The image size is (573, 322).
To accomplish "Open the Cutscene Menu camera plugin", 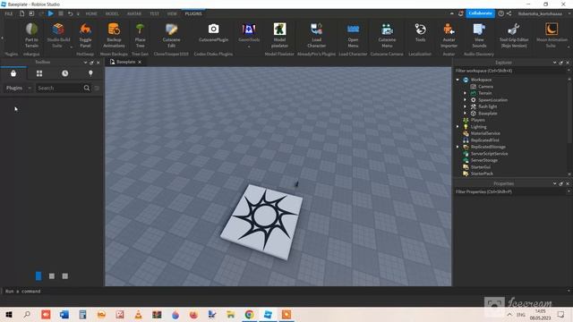I will click(387, 35).
